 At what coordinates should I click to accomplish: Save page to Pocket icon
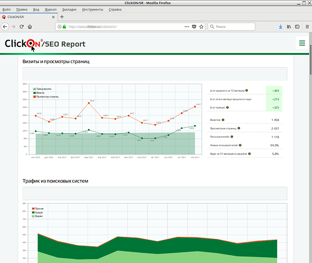coord(194,27)
